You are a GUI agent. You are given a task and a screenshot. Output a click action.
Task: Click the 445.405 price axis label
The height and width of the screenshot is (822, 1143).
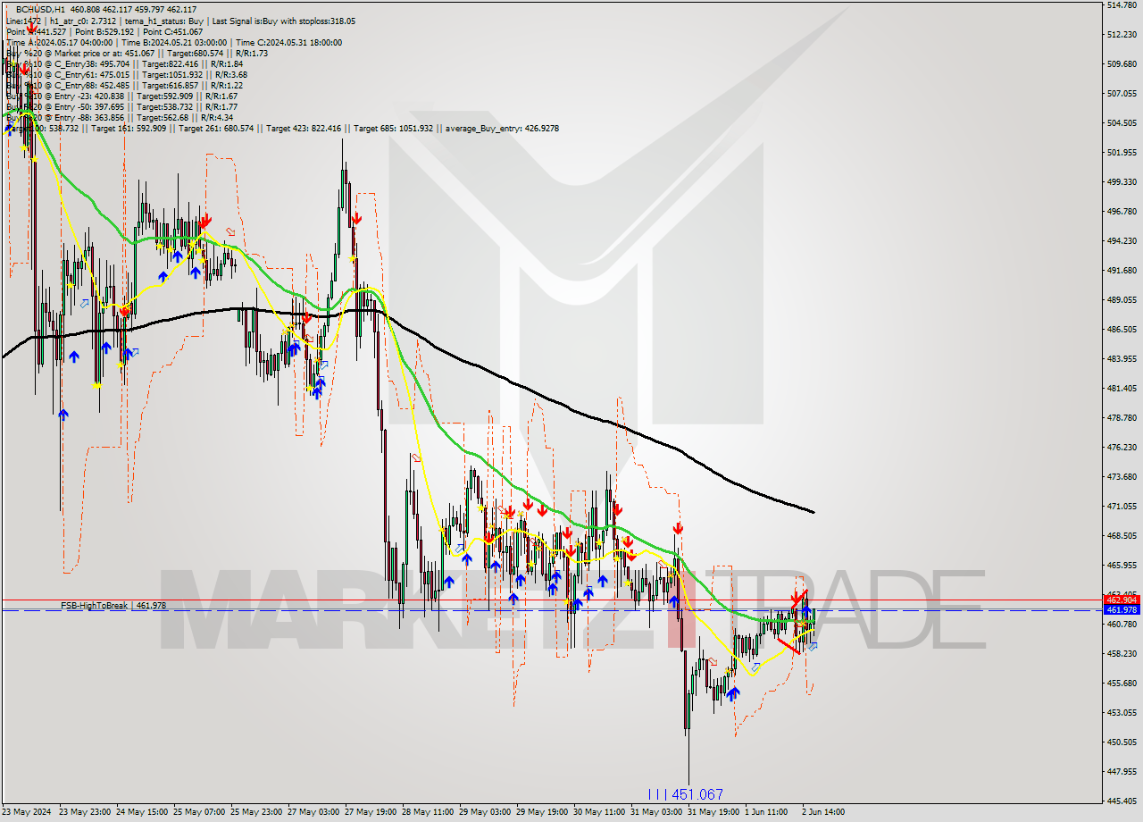[1121, 801]
